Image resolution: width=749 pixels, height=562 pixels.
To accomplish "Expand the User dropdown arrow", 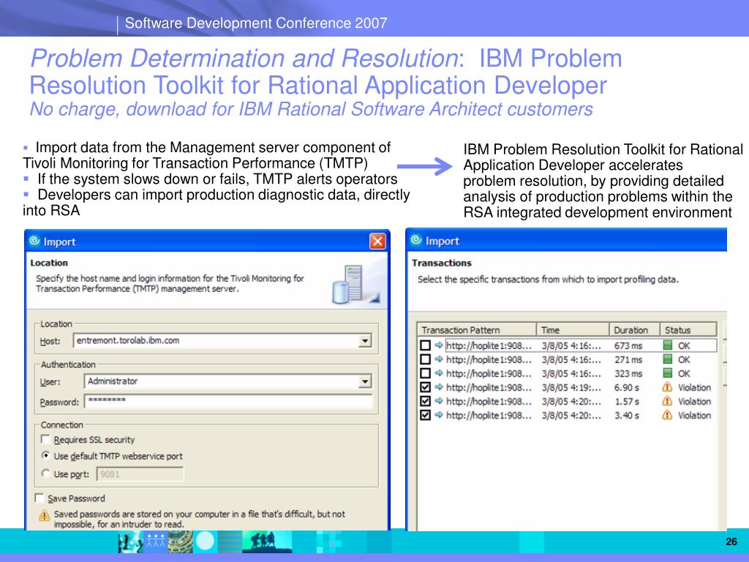I will point(365,381).
